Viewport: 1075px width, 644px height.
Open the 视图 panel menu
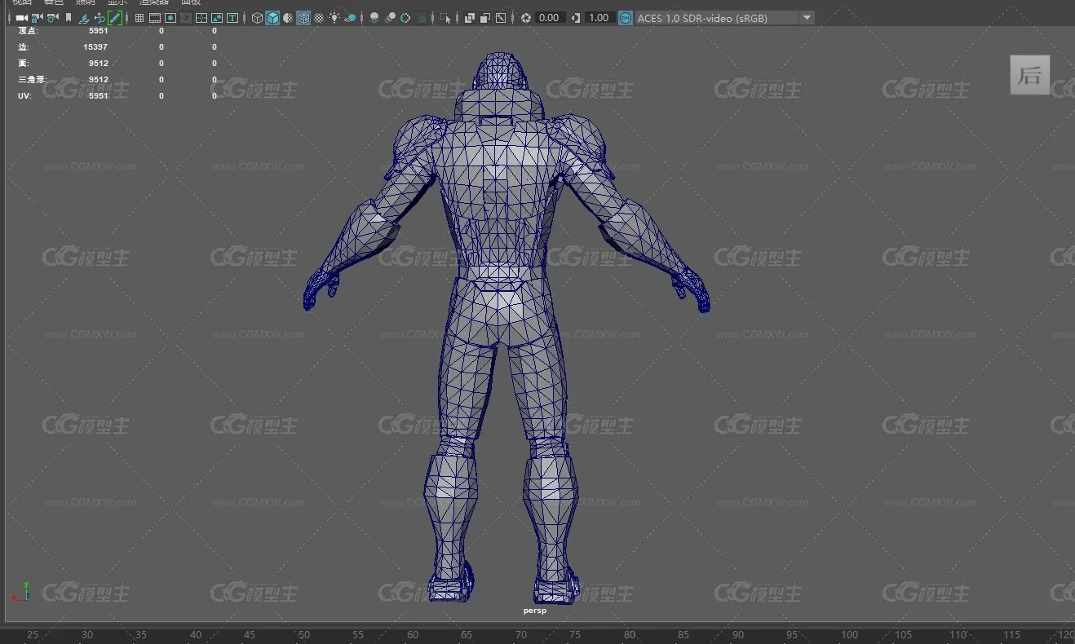[x=21, y=2]
